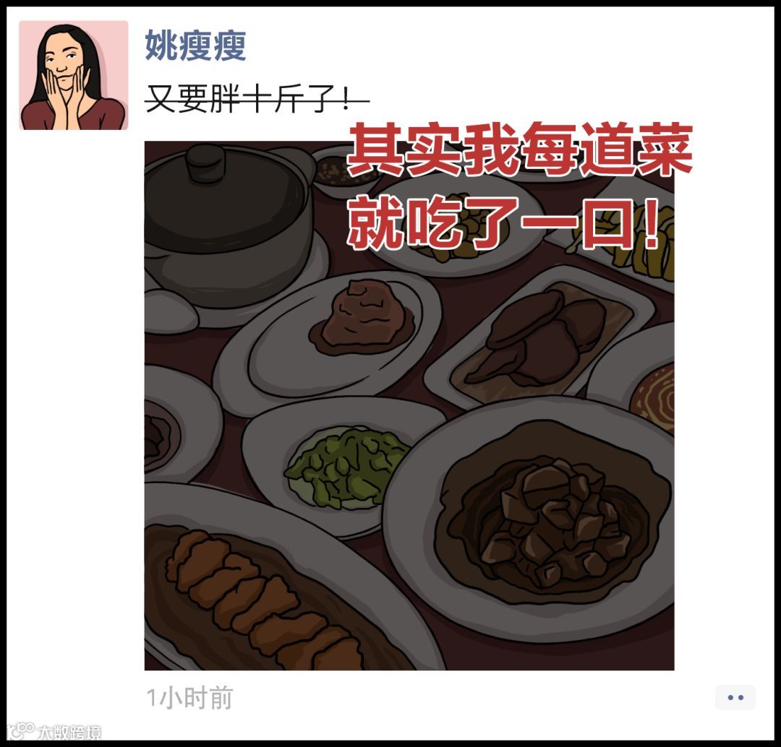The height and width of the screenshot is (747, 781).
Task: Click the green vegetable dish in the photo
Action: 345,467
